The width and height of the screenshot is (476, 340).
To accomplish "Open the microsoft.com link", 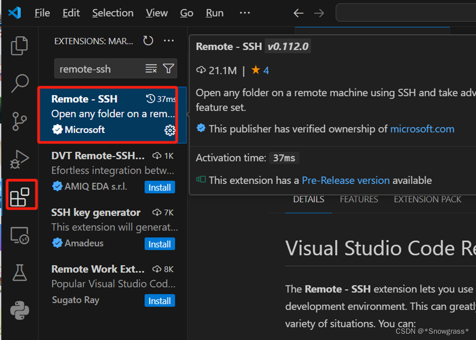I will pyautogui.click(x=422, y=129).
